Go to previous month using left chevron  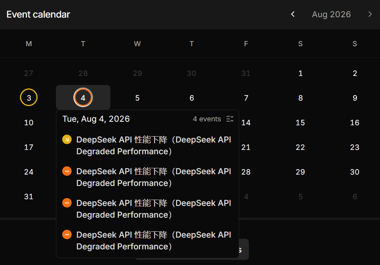click(293, 14)
